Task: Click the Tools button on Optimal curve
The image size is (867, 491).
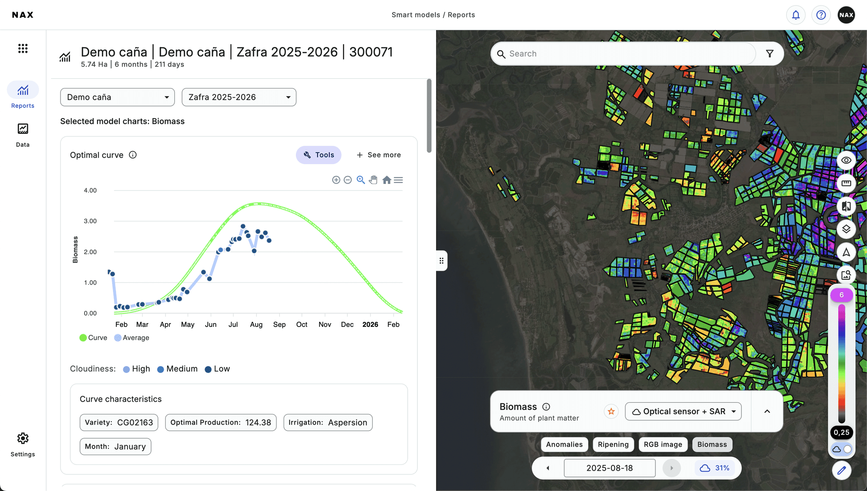Action: 318,155
